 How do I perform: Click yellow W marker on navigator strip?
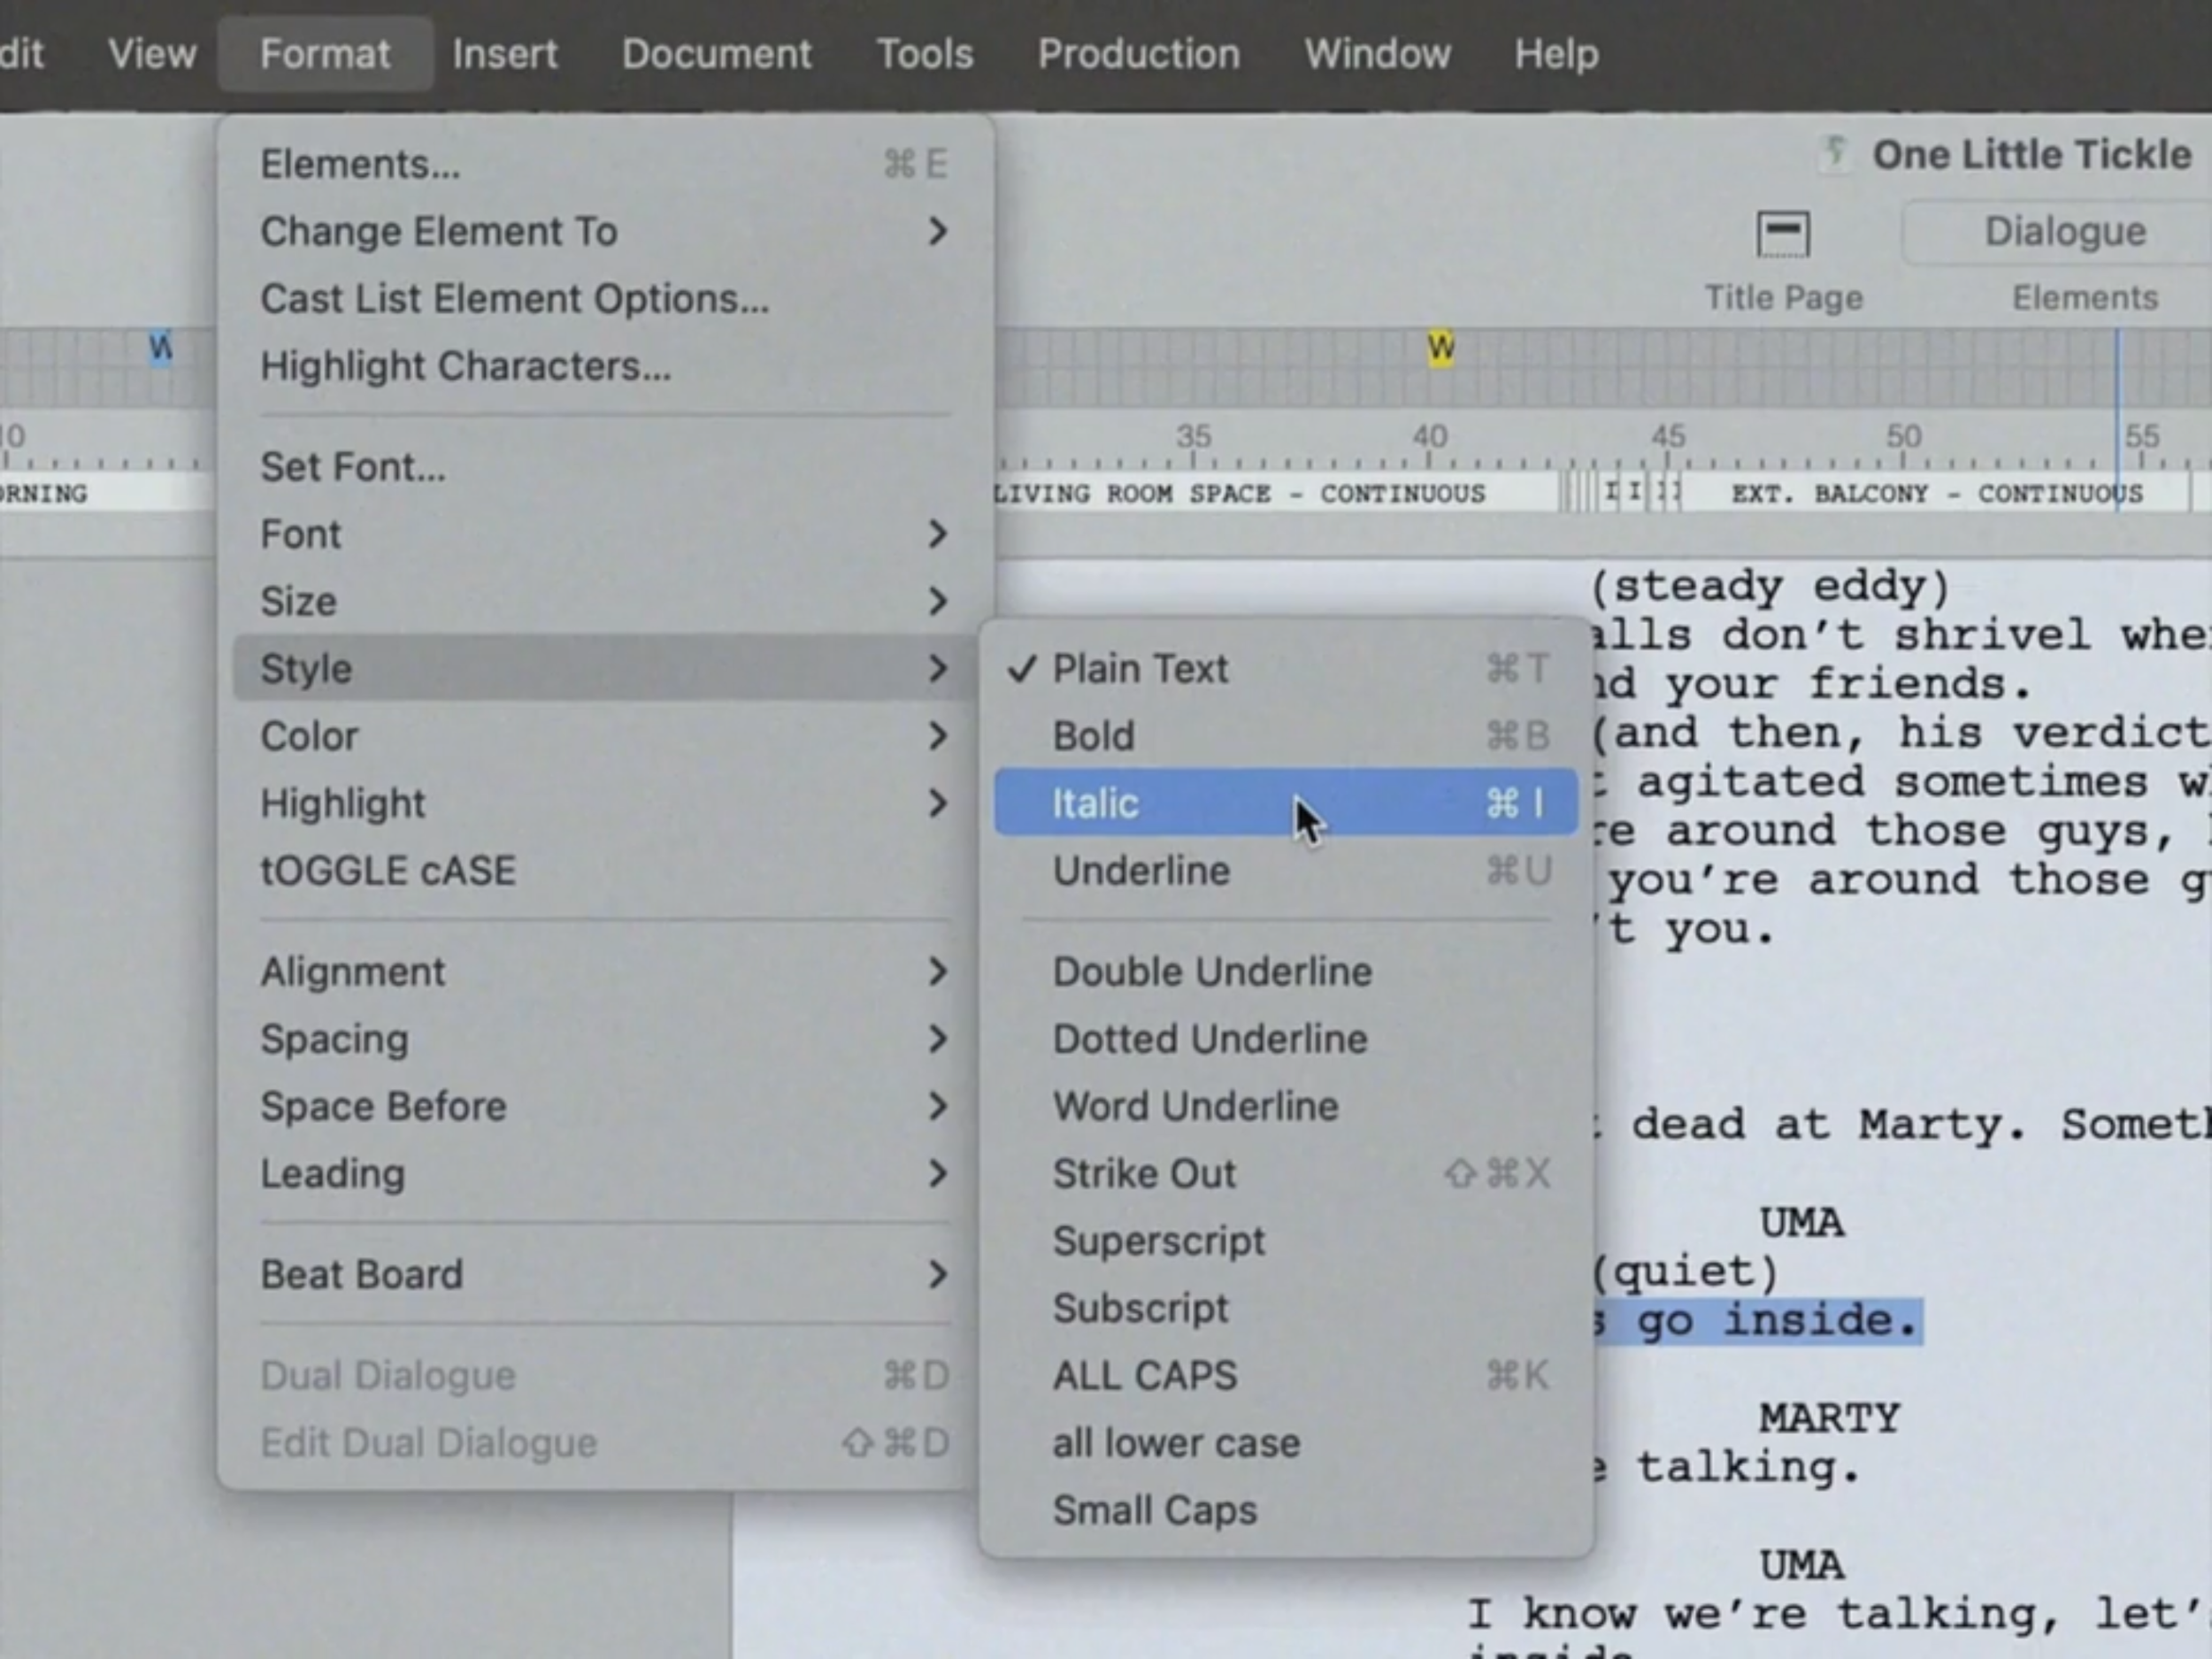1440,348
